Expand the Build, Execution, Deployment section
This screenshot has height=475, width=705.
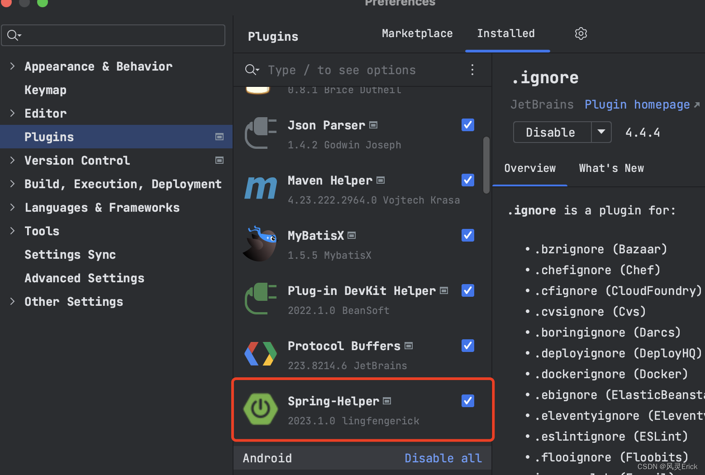pos(12,184)
